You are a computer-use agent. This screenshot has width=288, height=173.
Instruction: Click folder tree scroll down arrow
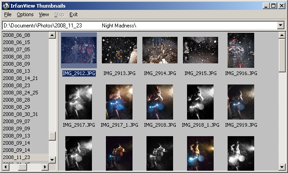52,160
